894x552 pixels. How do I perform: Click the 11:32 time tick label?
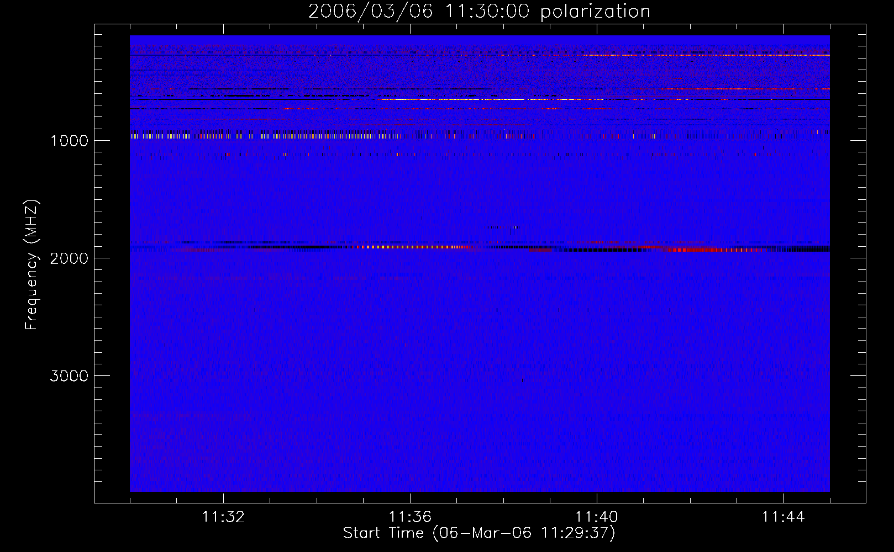click(x=223, y=517)
